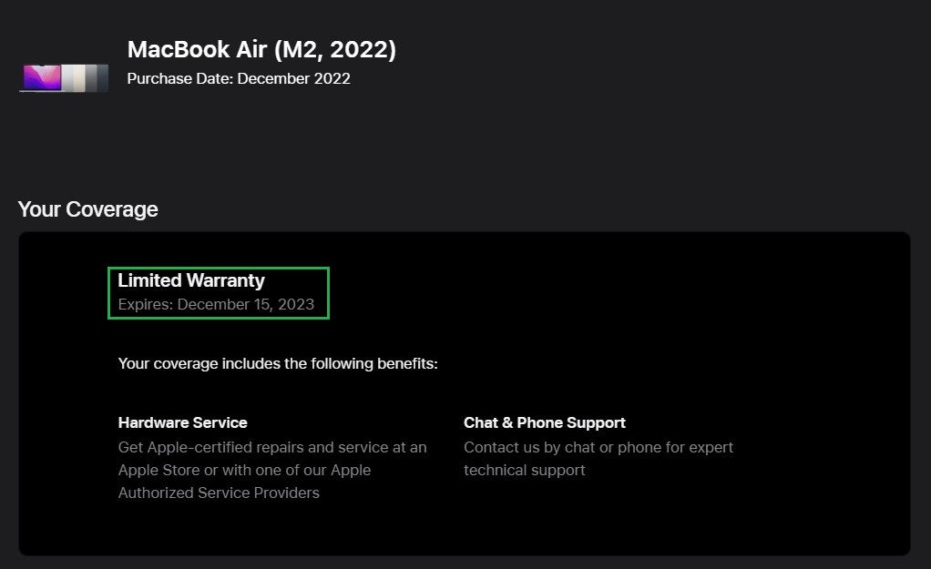Click the dark midnight MacBook edge in thumbnail

pyautogui.click(x=103, y=77)
